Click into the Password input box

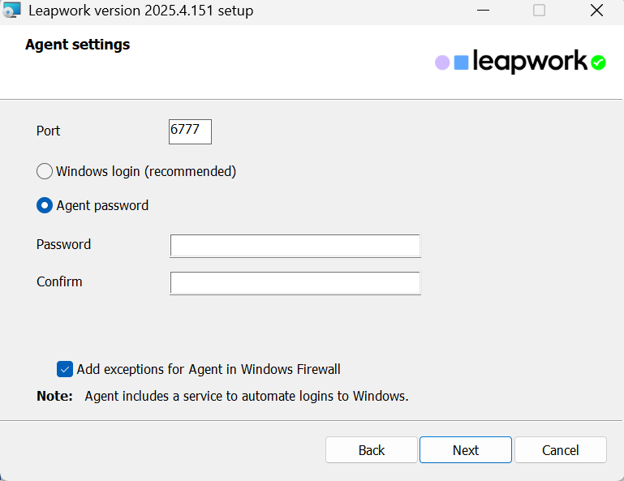pyautogui.click(x=295, y=246)
